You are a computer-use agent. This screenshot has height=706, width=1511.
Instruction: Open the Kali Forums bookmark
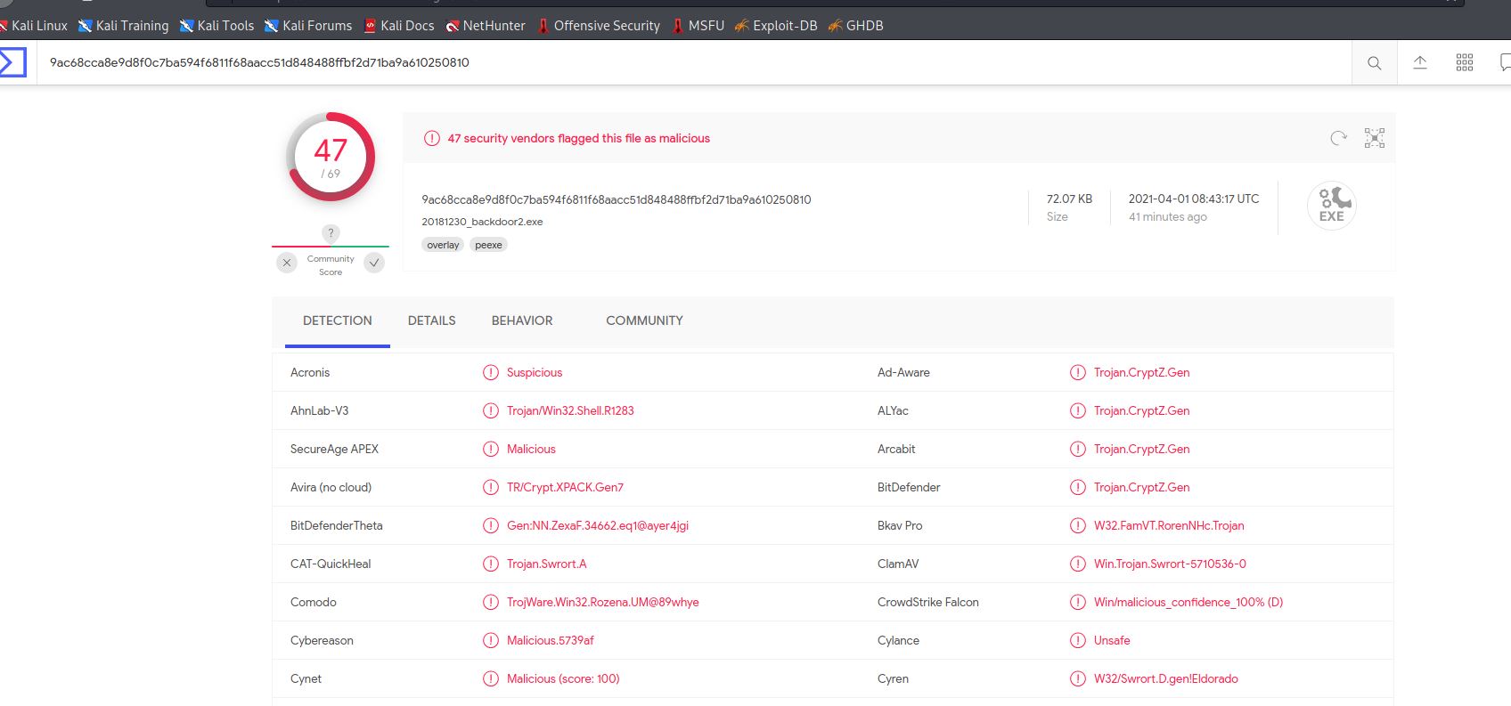[308, 26]
